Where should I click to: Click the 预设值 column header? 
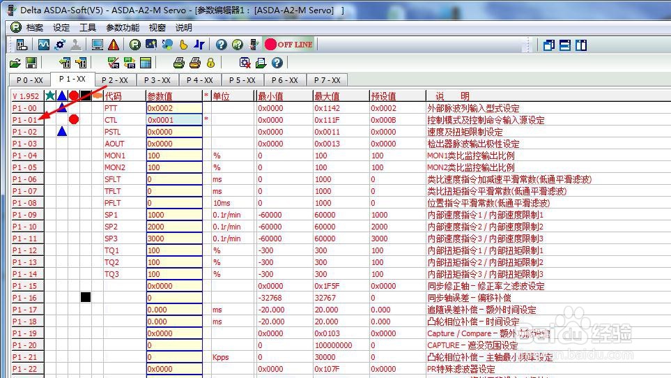[x=398, y=96]
